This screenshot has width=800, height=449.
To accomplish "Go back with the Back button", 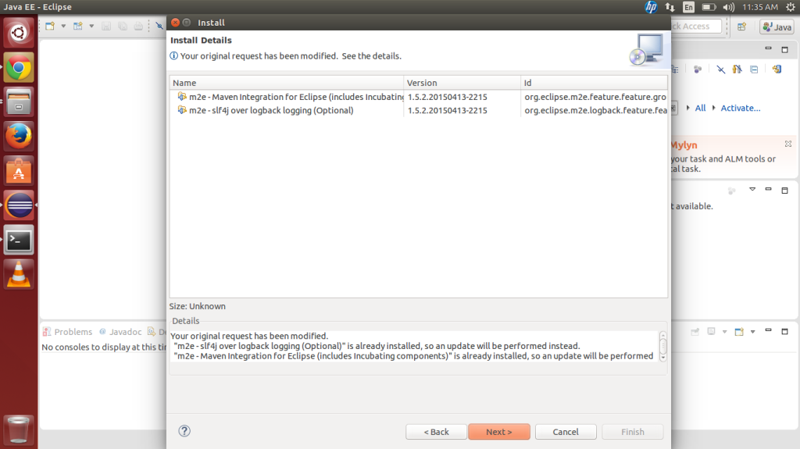I will 436,432.
